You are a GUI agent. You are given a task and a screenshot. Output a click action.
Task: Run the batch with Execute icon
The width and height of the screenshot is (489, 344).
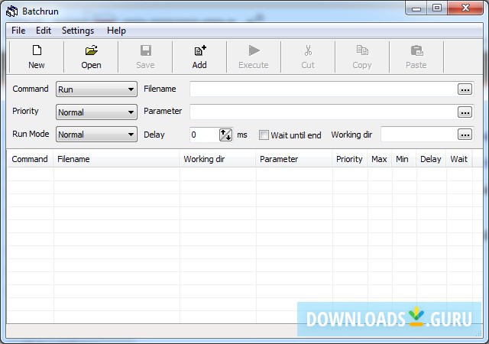tap(254, 50)
